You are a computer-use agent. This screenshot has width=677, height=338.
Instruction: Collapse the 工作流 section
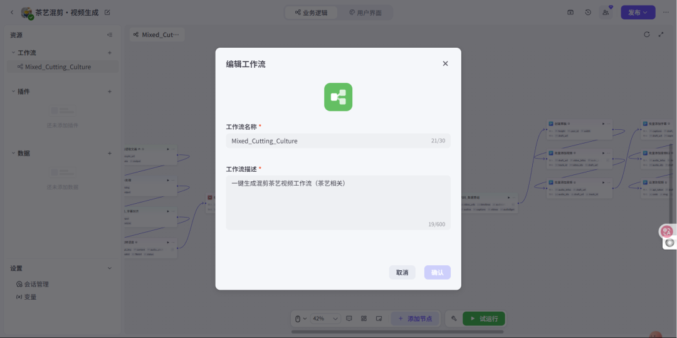13,53
